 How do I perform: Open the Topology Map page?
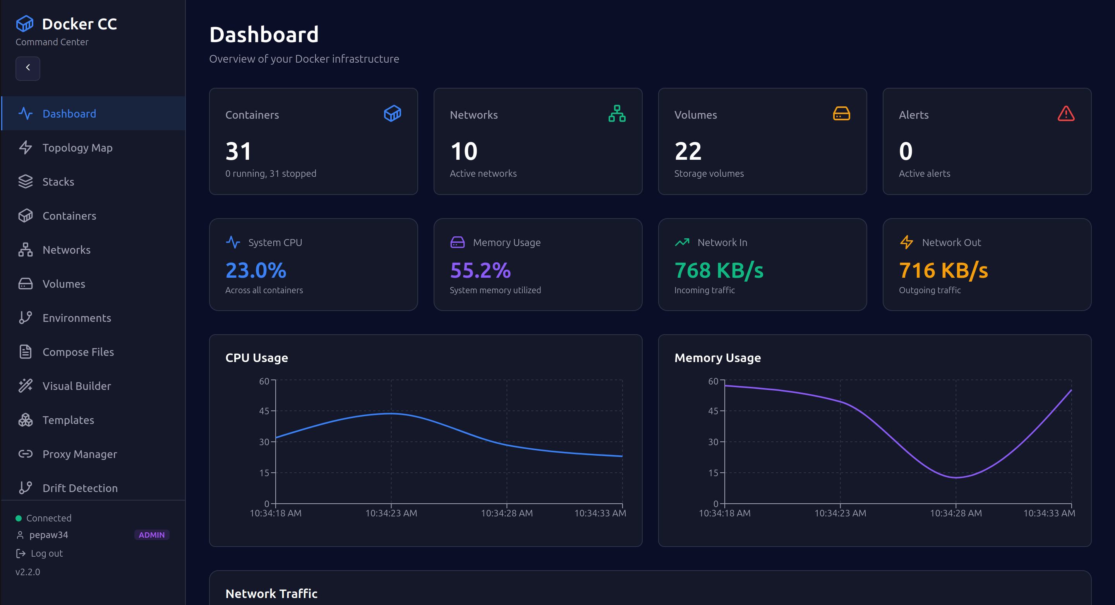tap(77, 147)
